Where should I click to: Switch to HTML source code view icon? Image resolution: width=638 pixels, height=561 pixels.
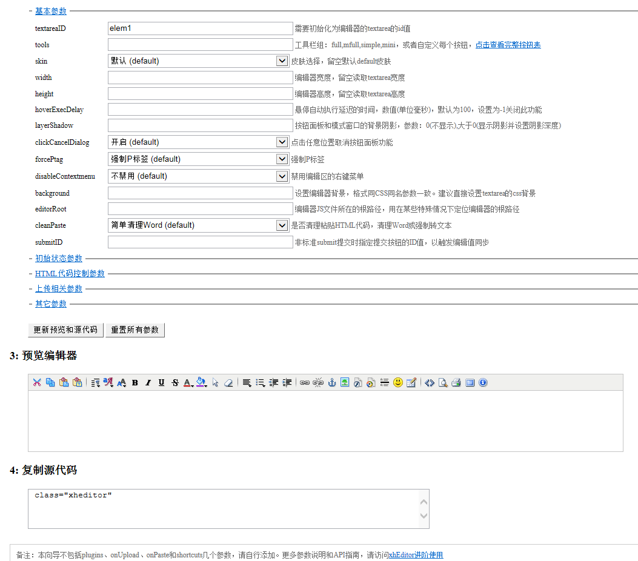click(430, 382)
